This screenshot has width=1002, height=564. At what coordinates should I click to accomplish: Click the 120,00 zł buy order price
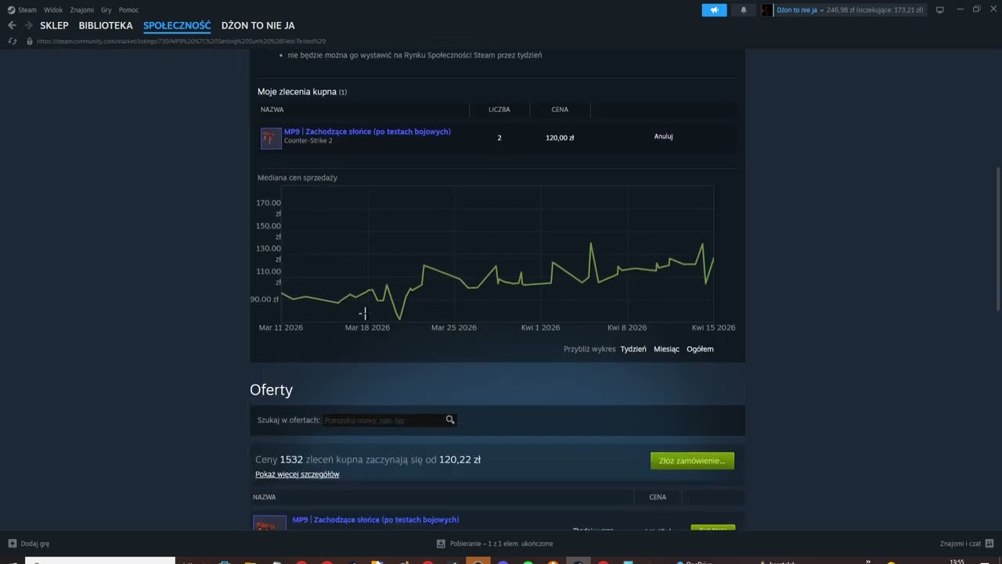pos(560,138)
